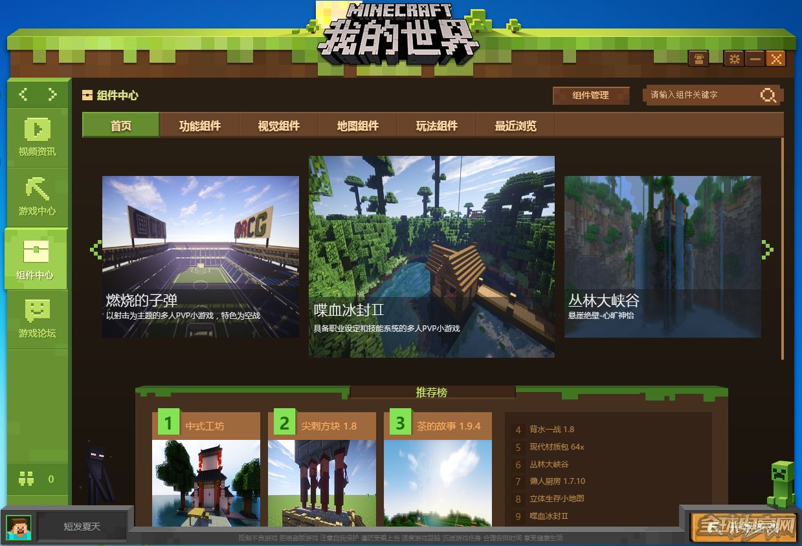Open ranking item 背水一战 1.8

552,429
